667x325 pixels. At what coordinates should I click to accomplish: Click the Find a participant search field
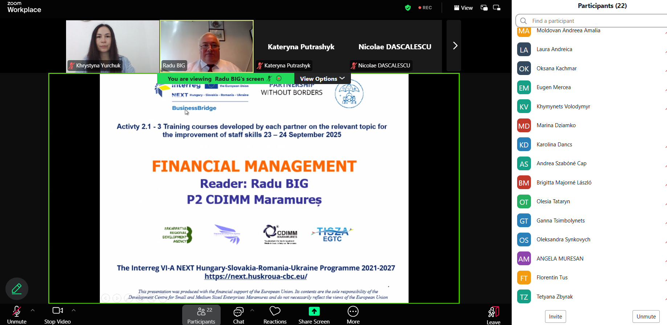point(591,21)
